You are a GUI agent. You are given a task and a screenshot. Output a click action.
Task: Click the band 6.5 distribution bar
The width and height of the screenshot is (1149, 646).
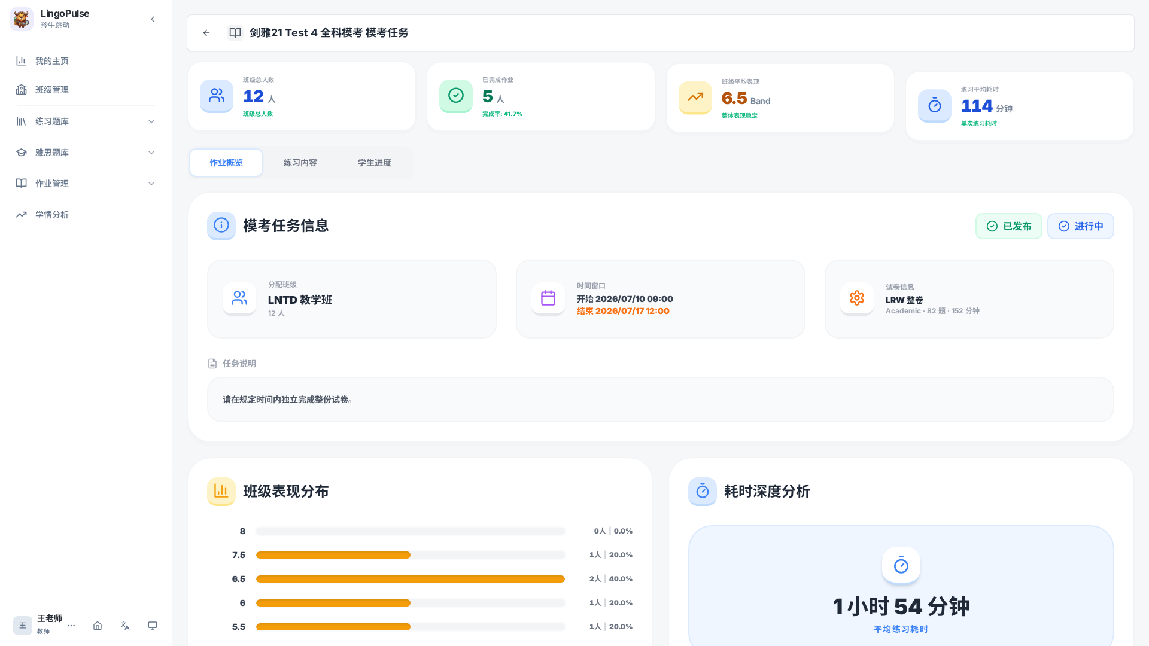pyautogui.click(x=411, y=579)
